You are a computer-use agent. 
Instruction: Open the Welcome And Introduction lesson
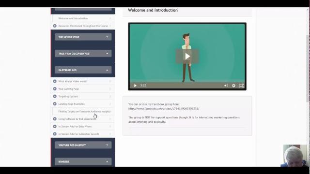83,18
